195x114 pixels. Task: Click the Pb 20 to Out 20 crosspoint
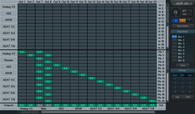(x=152, y=101)
